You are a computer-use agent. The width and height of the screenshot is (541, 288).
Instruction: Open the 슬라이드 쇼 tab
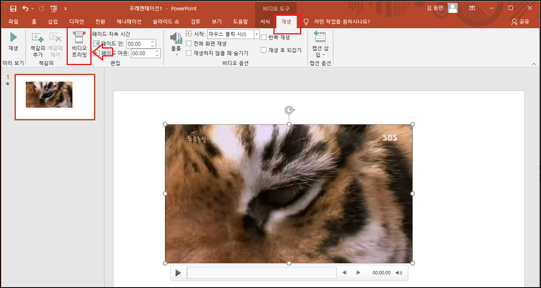pos(166,22)
